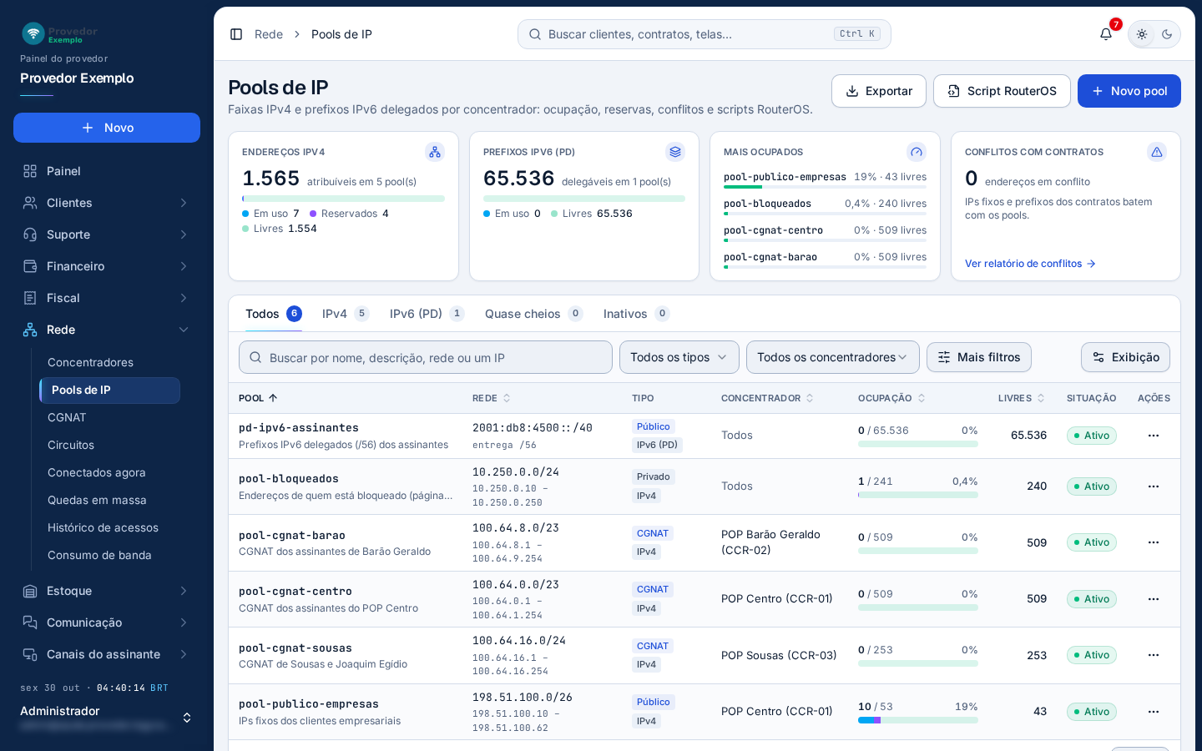Click the Canais do assinante icon
Viewport: 1202px width, 751px height.
(x=30, y=654)
